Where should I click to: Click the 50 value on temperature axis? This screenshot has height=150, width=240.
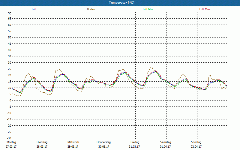coord(10,37)
